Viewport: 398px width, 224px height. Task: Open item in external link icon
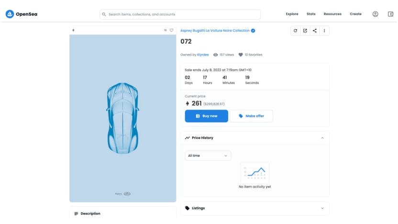pyautogui.click(x=305, y=31)
